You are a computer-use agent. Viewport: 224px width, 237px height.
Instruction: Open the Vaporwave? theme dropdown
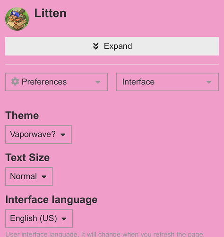38,135
